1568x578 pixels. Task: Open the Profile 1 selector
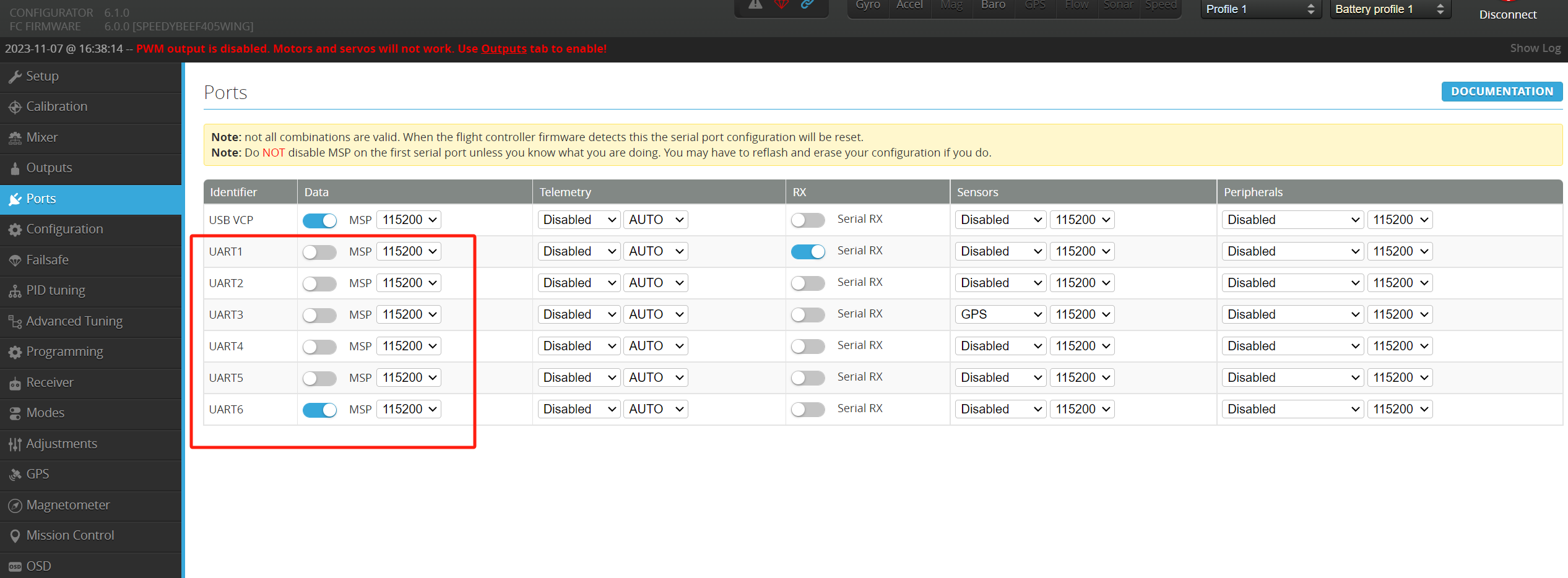coord(1260,9)
